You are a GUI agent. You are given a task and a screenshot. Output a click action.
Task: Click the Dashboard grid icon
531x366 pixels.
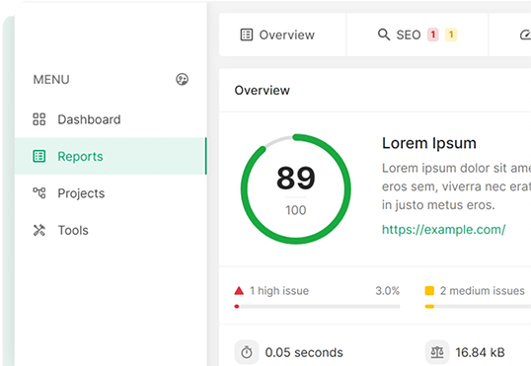click(x=38, y=119)
